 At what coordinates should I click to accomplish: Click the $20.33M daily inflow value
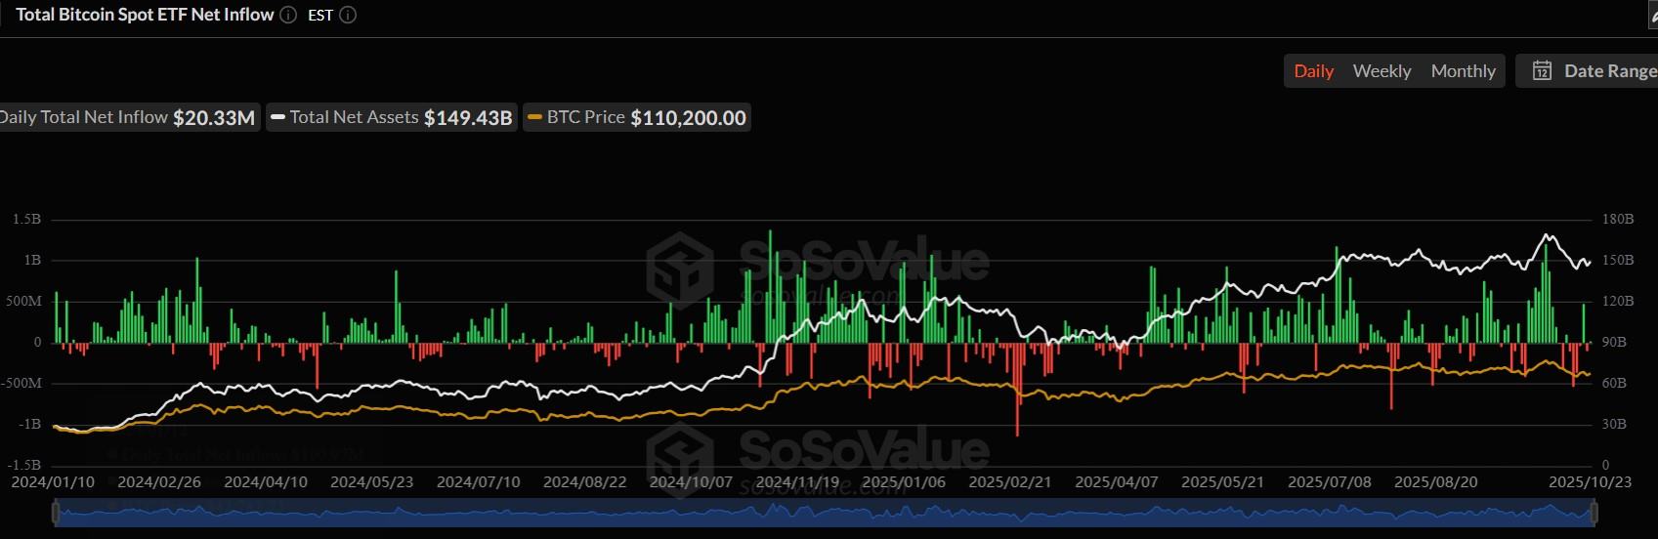coord(214,118)
